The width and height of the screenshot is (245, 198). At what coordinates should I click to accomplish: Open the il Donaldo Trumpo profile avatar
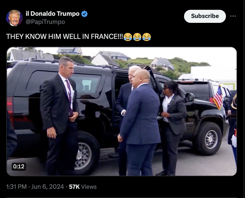coord(14,18)
